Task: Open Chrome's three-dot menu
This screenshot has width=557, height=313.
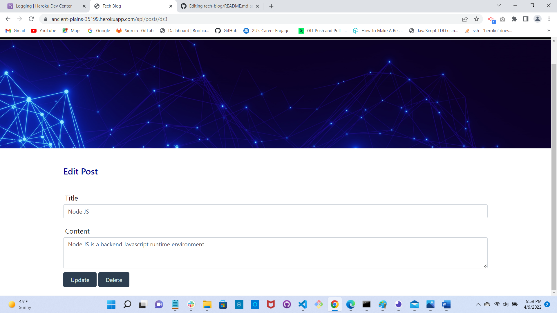Action: pyautogui.click(x=549, y=19)
